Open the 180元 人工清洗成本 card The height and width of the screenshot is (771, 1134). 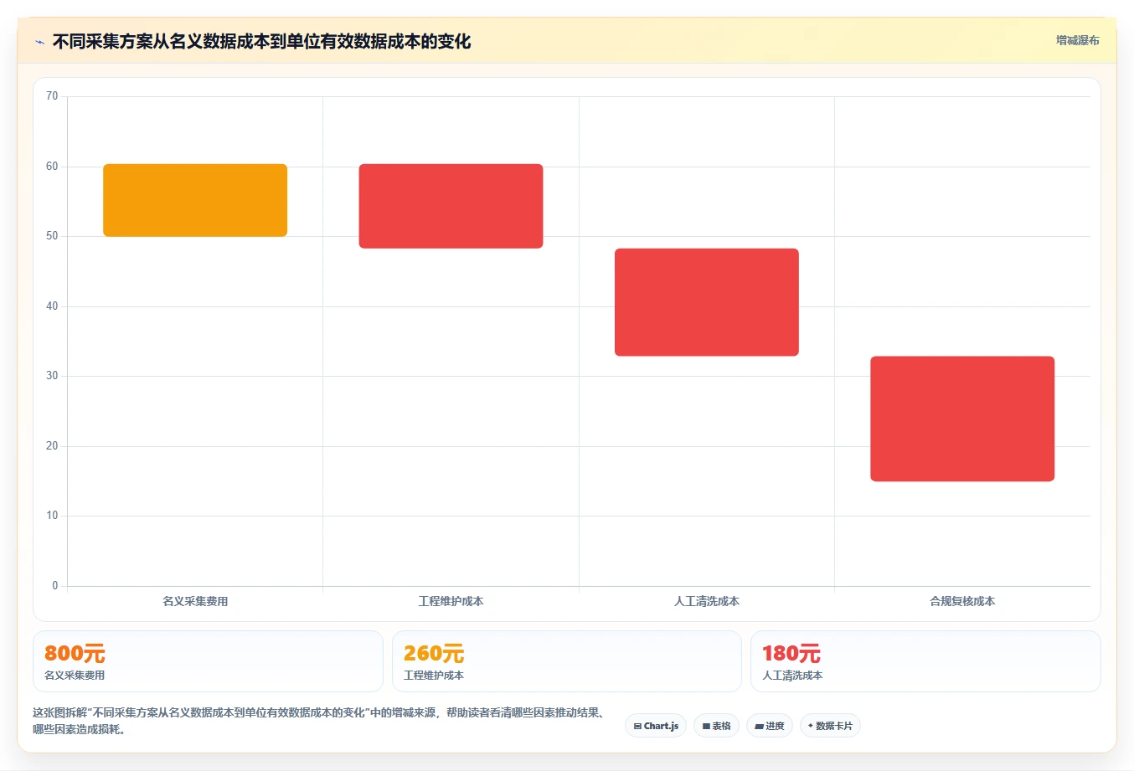point(925,661)
